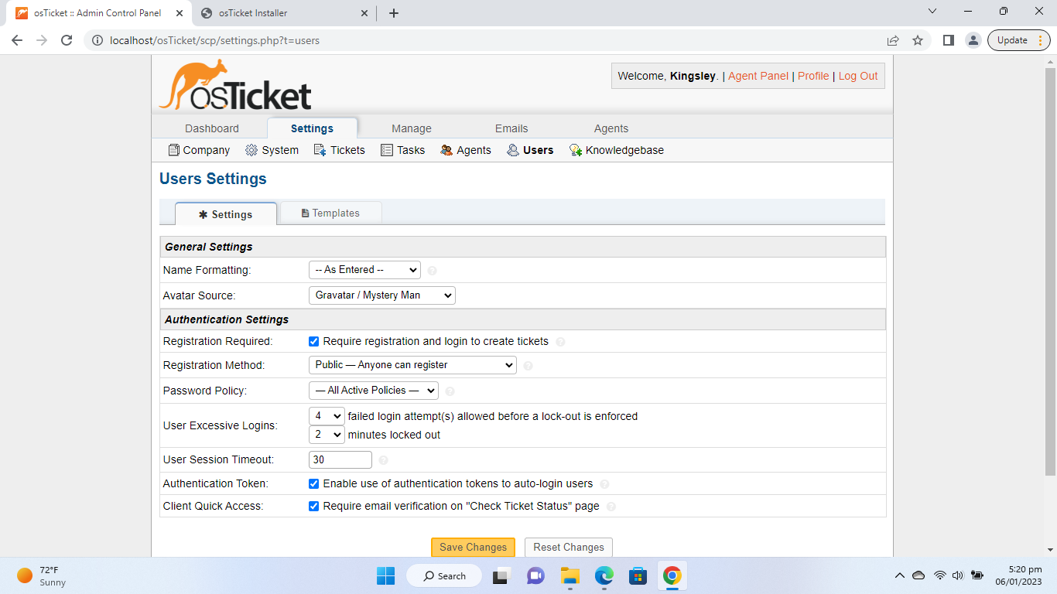The width and height of the screenshot is (1057, 594).
Task: Click the osTicket kangaroo logo
Action: tap(235, 85)
